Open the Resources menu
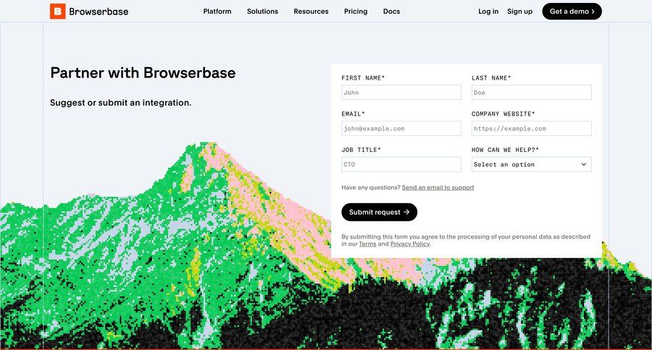This screenshot has height=350, width=652. click(x=311, y=12)
